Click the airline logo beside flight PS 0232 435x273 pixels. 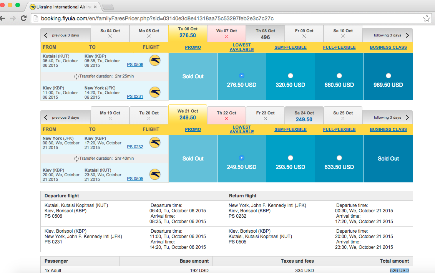(155, 142)
